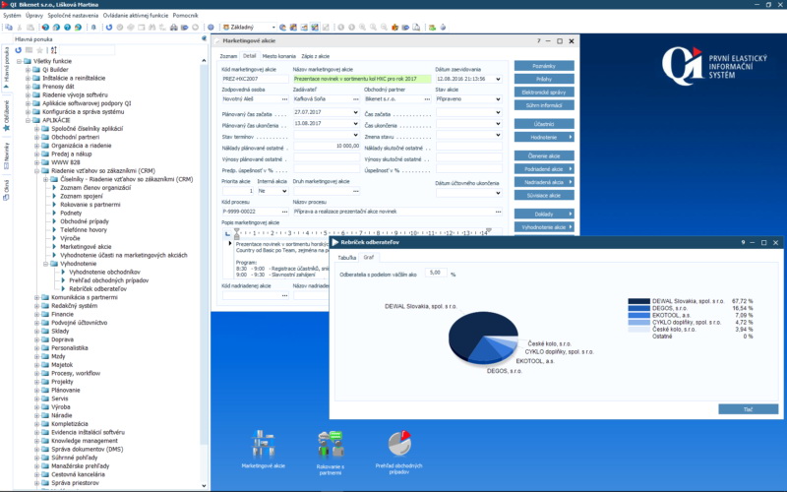Click ellipsis button next to Zodpovedná osoba
The height and width of the screenshot is (492, 787).
(x=284, y=99)
